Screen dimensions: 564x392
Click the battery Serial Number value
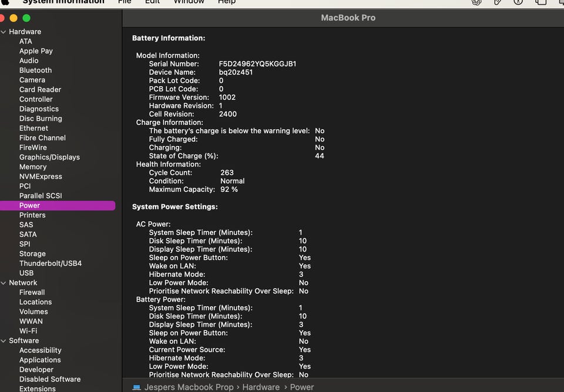point(257,64)
